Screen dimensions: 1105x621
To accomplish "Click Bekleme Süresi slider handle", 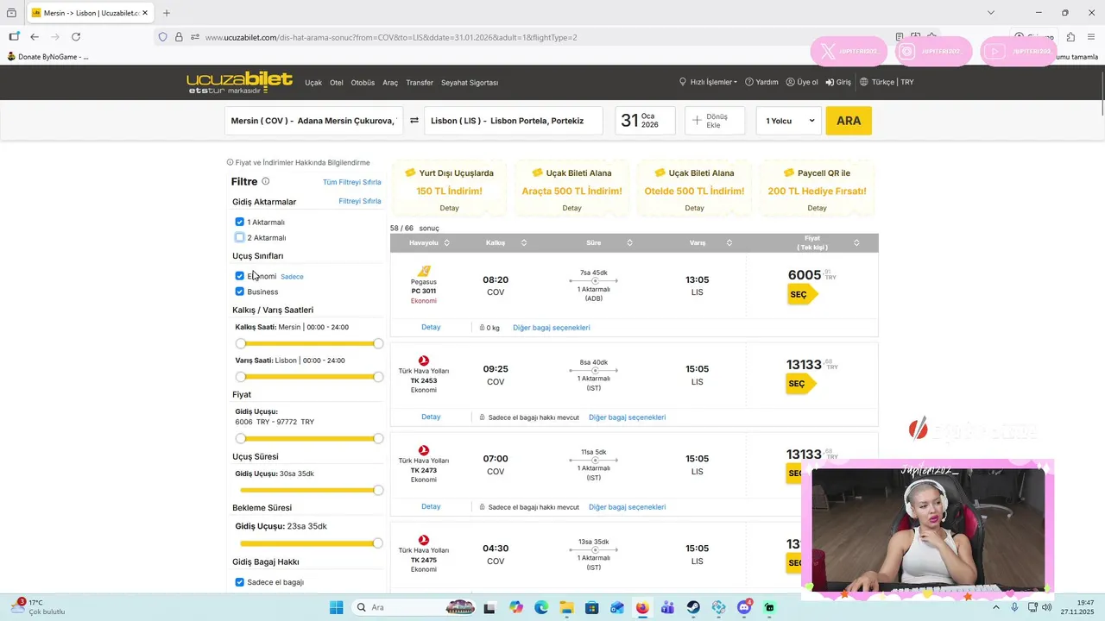I will [x=378, y=543].
